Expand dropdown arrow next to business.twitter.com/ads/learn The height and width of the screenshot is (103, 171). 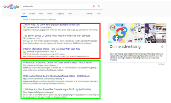coord(53,27)
